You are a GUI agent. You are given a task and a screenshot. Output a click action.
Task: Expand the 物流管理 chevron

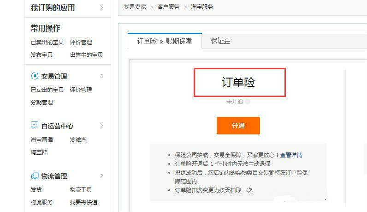101,176
